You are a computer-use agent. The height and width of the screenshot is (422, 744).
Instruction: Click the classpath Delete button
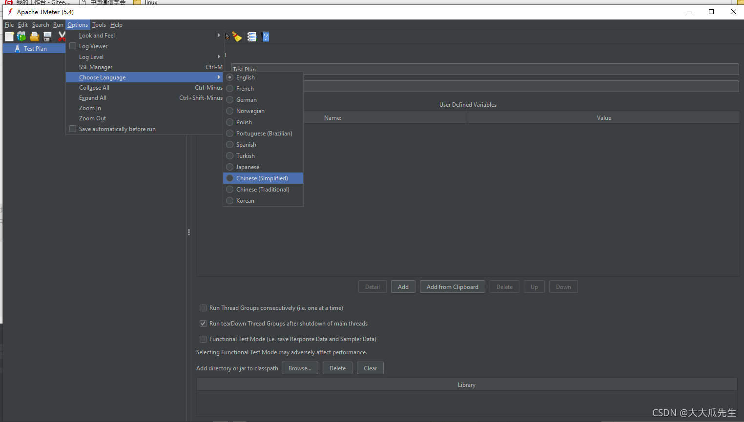coord(338,368)
